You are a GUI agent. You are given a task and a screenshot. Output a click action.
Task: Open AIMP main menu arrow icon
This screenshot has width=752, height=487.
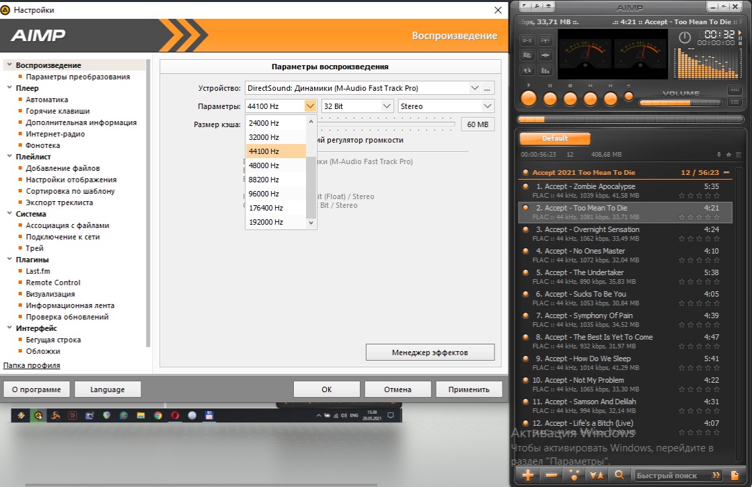525,6
